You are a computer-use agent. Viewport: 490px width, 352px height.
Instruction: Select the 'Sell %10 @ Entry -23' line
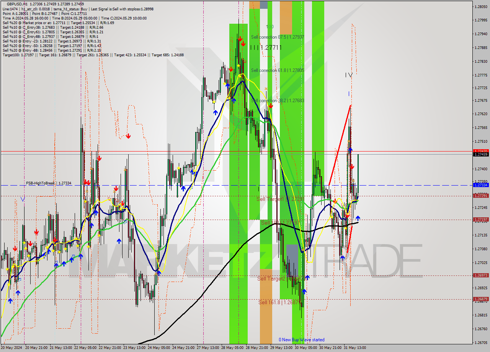pyautogui.click(x=52, y=41)
